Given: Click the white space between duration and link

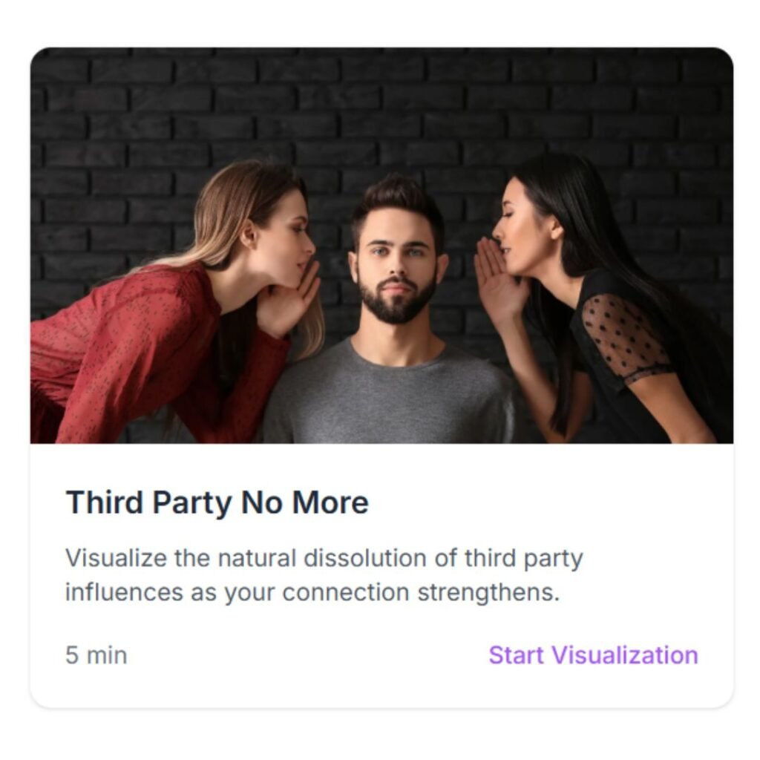Looking at the screenshot, I should (308, 655).
